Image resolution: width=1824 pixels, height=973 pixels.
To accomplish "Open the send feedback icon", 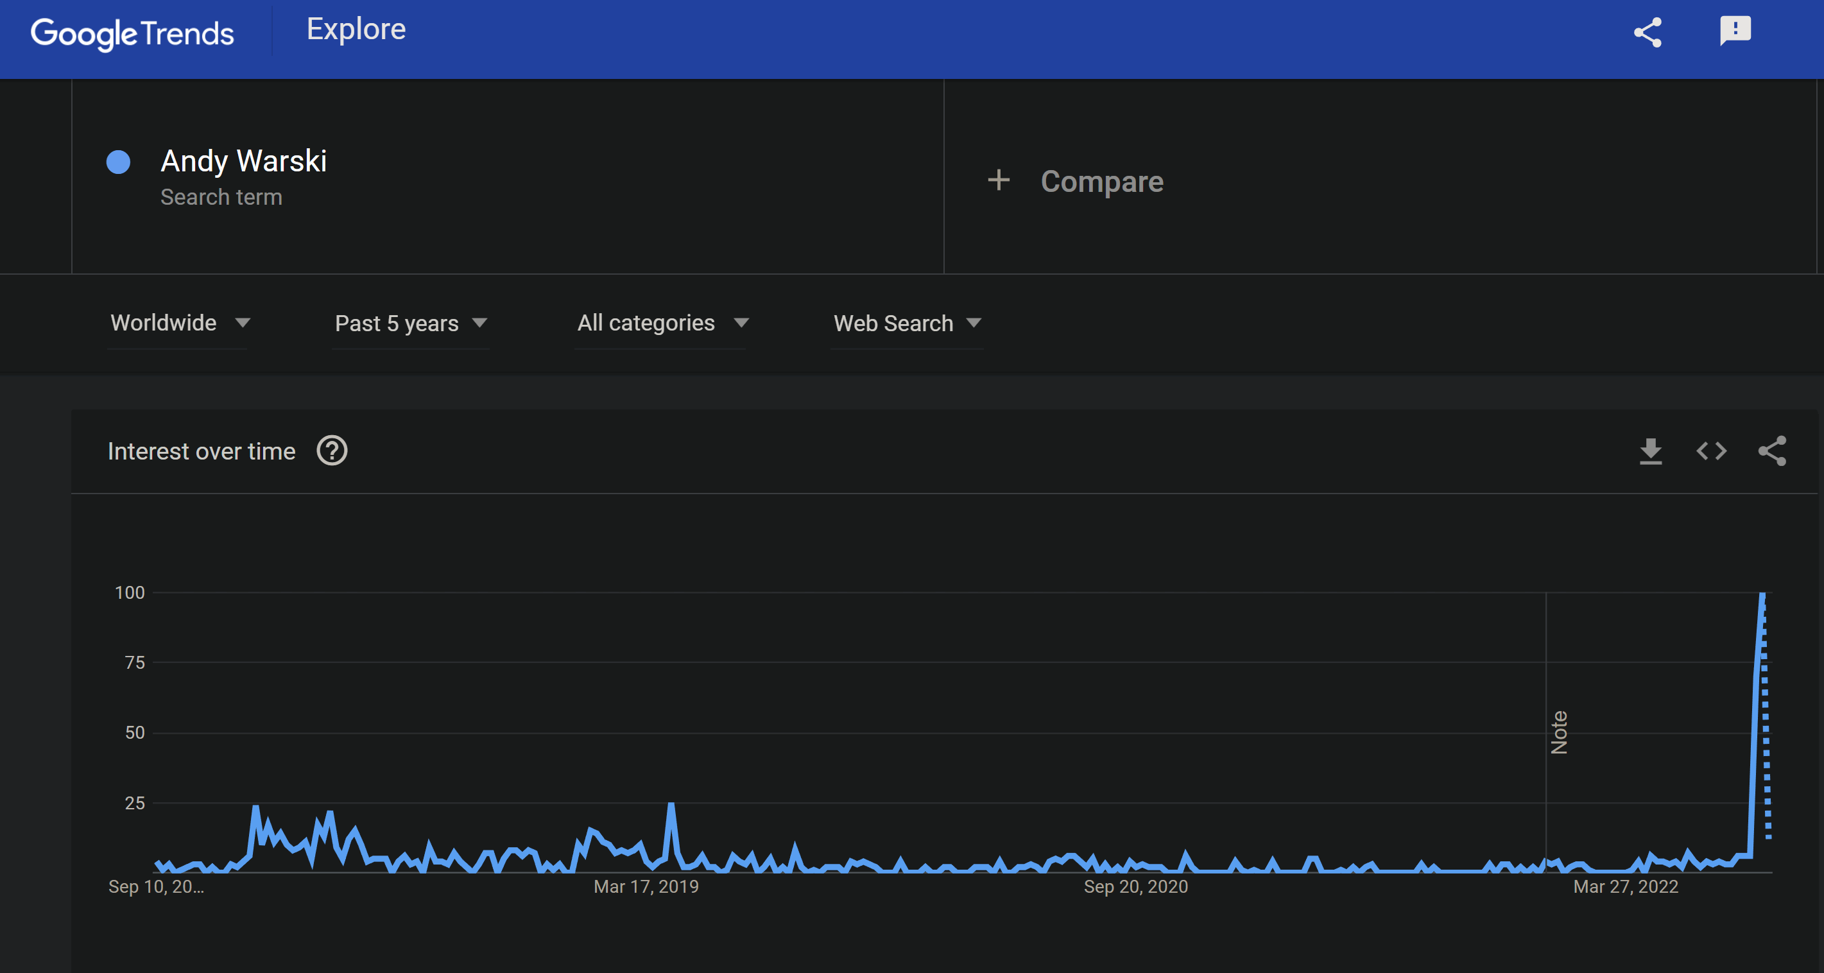I will click(x=1735, y=31).
